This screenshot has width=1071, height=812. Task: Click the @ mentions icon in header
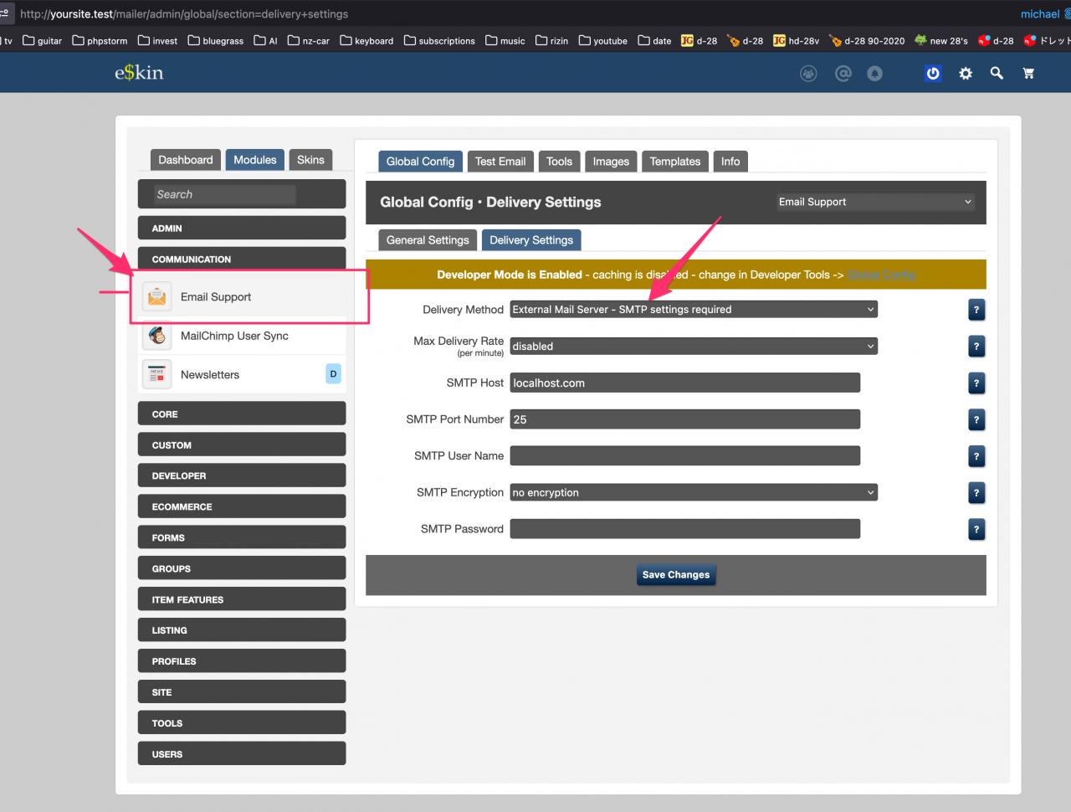(843, 74)
